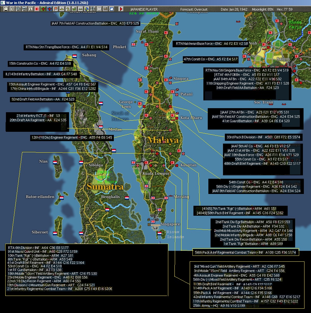Click the save game disk icon
Screen dimensions: 311x313
click(x=6, y=9)
